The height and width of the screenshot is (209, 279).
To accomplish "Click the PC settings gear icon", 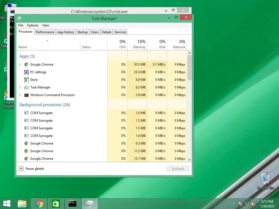I will (26, 72).
